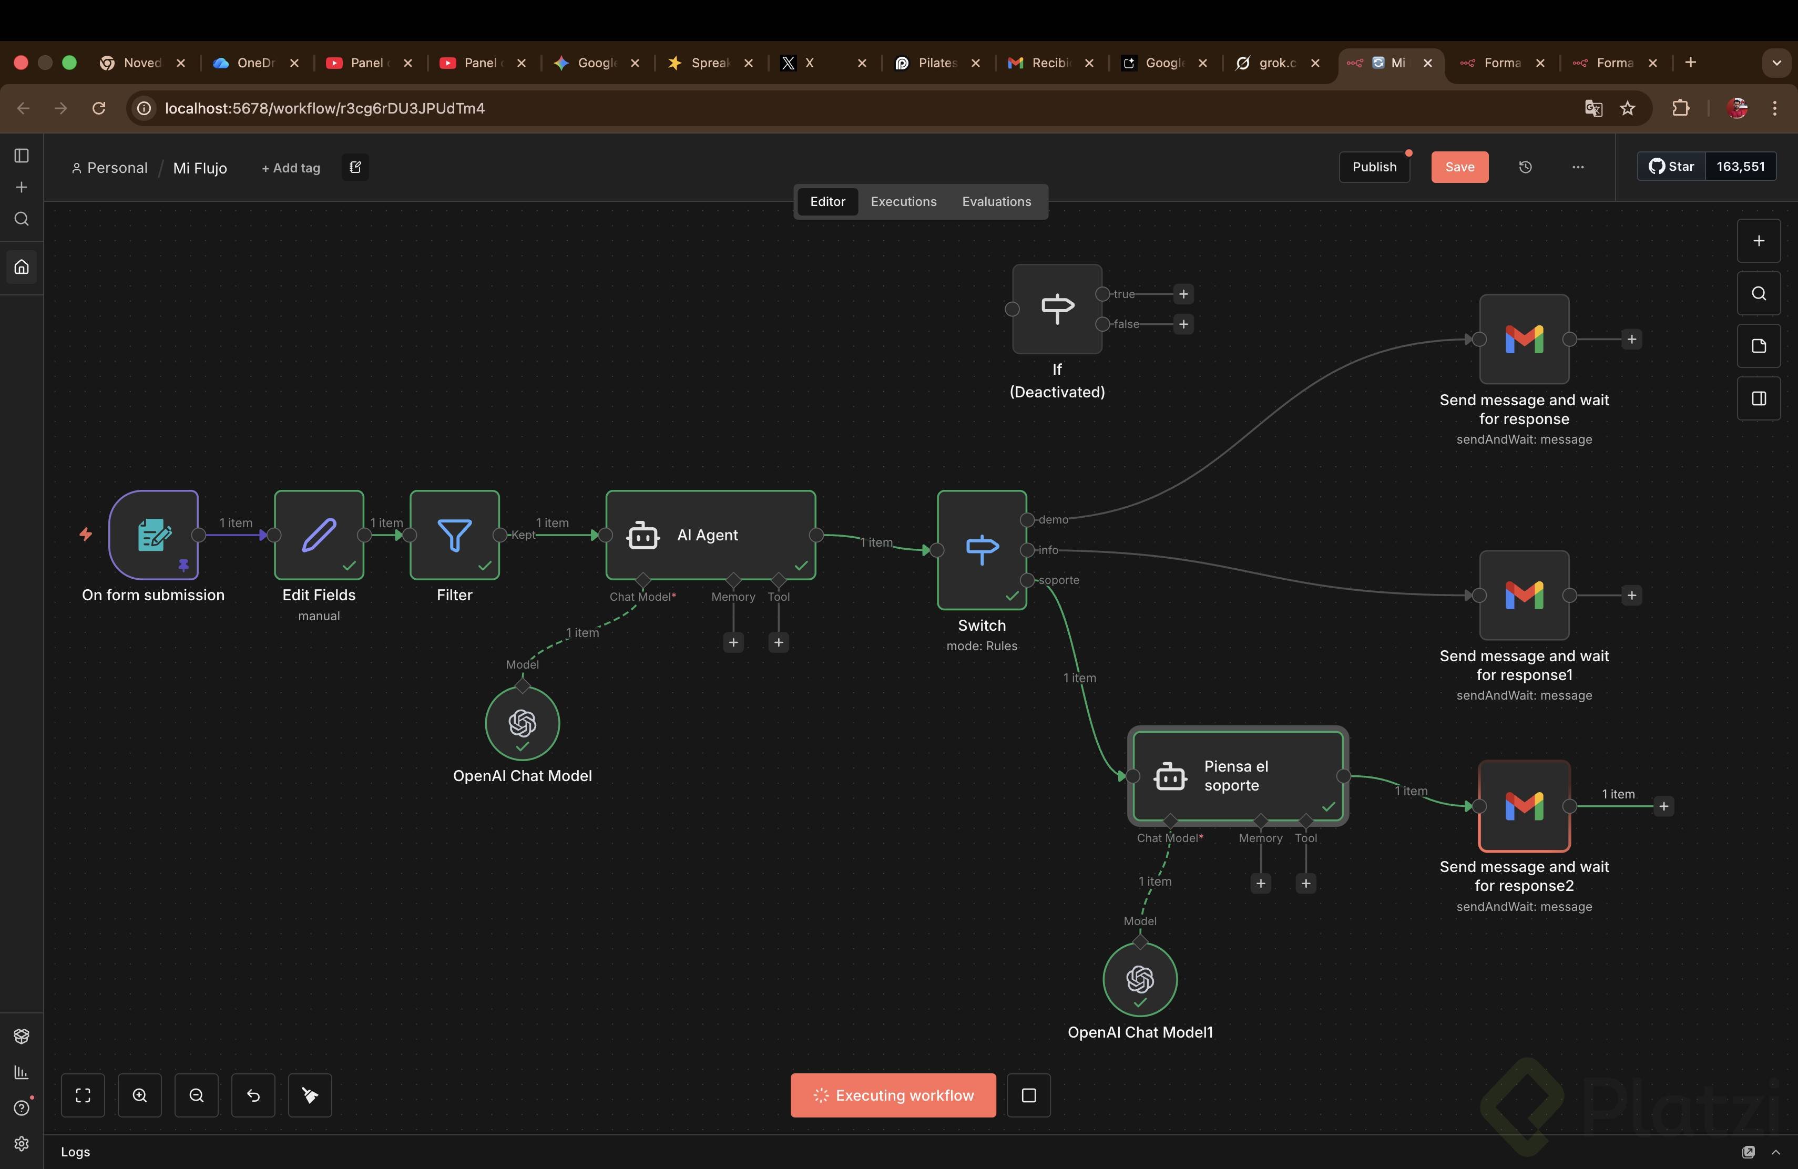This screenshot has height=1169, width=1798.
Task: Click the tidy up workflow icon
Action: (310, 1095)
